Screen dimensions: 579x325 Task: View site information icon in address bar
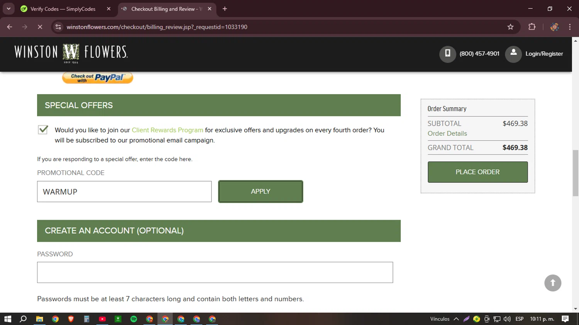pos(58,27)
